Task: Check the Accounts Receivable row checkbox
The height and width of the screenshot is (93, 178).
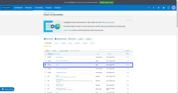Action: tap(45, 61)
